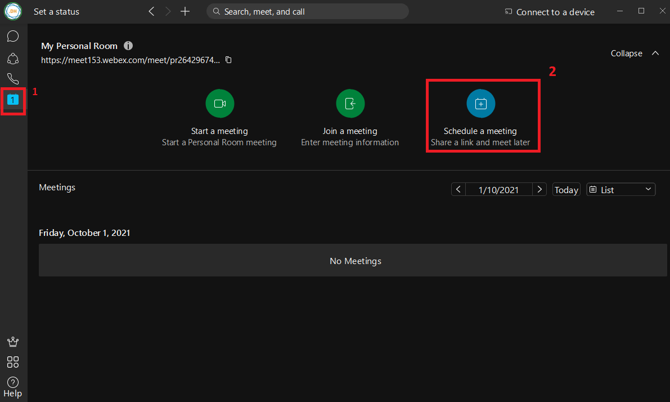Click the blue Schedule a meeting icon
The height and width of the screenshot is (402, 670).
(x=480, y=104)
